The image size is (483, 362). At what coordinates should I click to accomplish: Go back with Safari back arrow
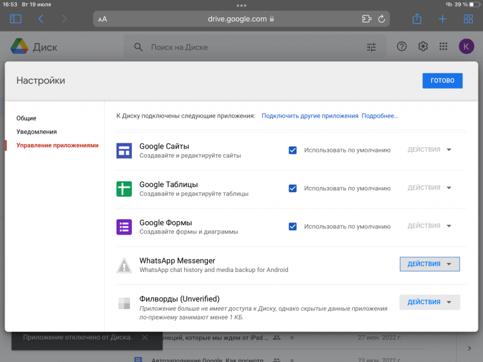41,19
